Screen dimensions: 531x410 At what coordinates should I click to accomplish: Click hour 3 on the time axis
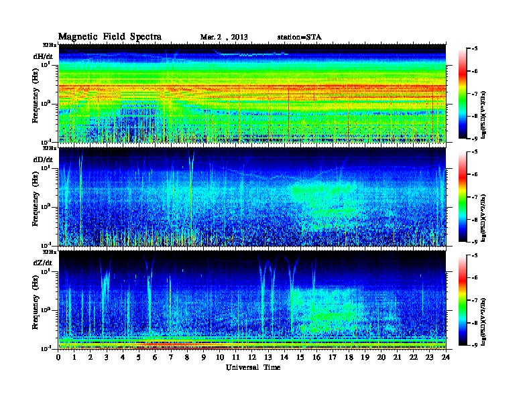pos(107,358)
